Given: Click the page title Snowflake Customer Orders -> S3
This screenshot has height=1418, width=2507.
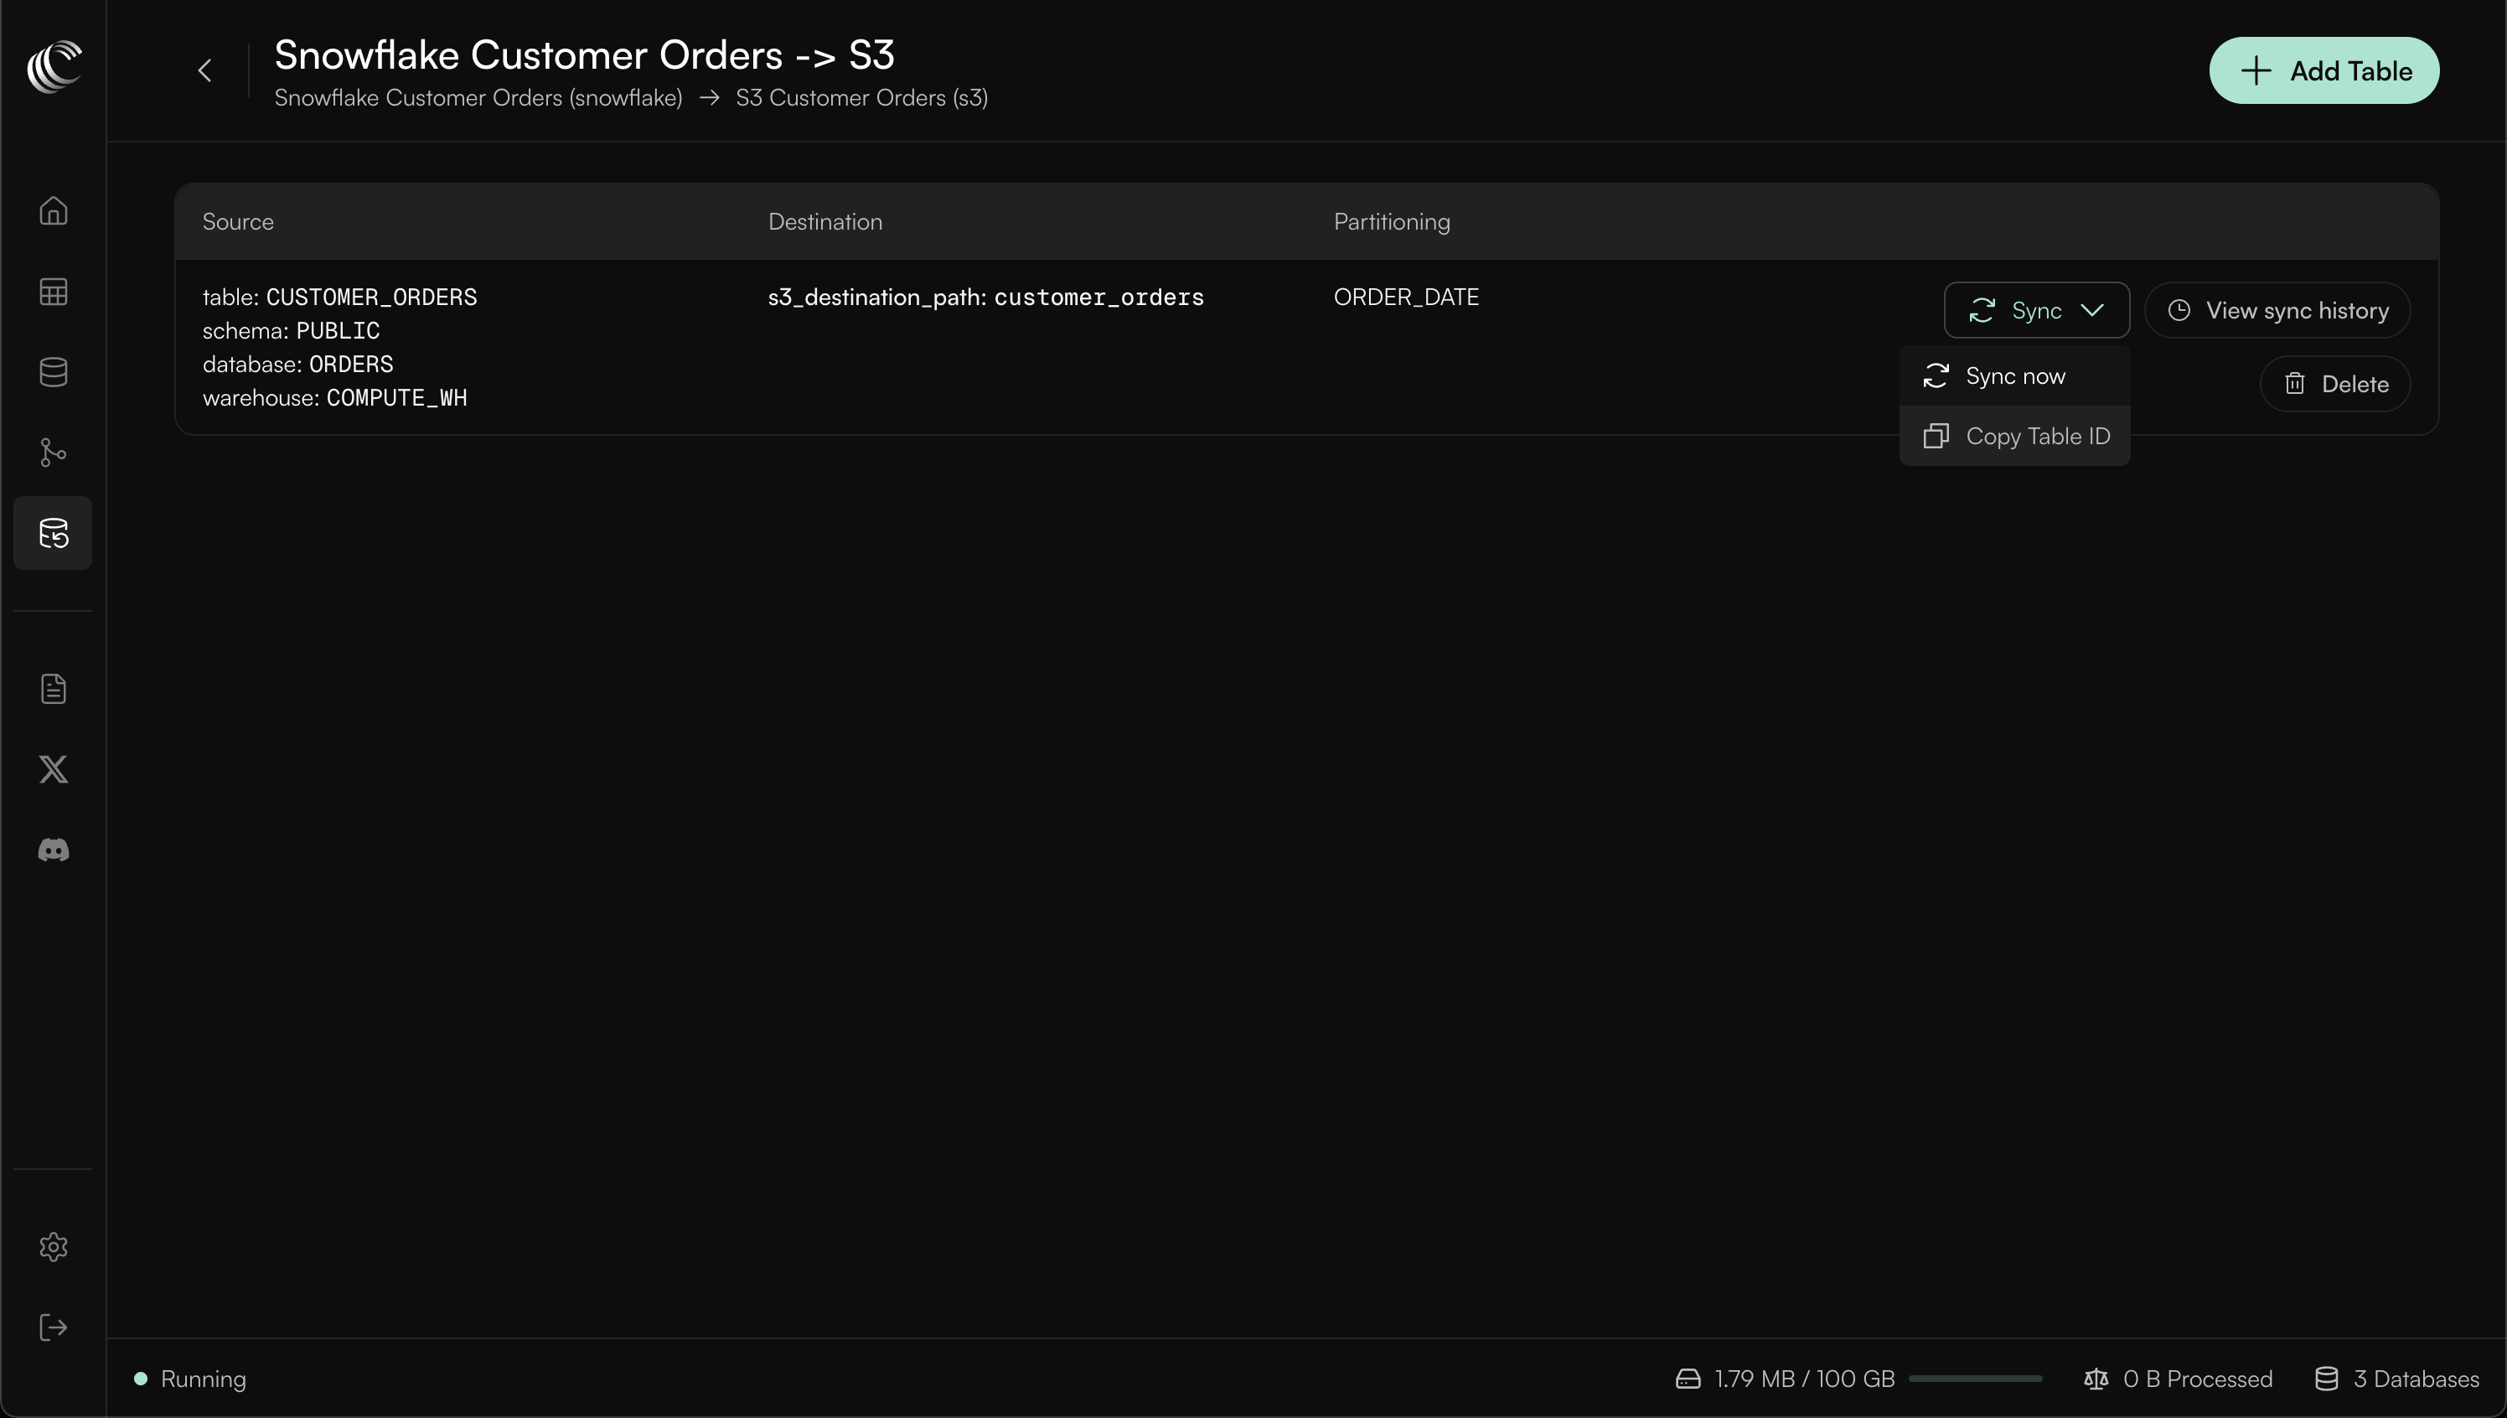Looking at the screenshot, I should pos(584,55).
